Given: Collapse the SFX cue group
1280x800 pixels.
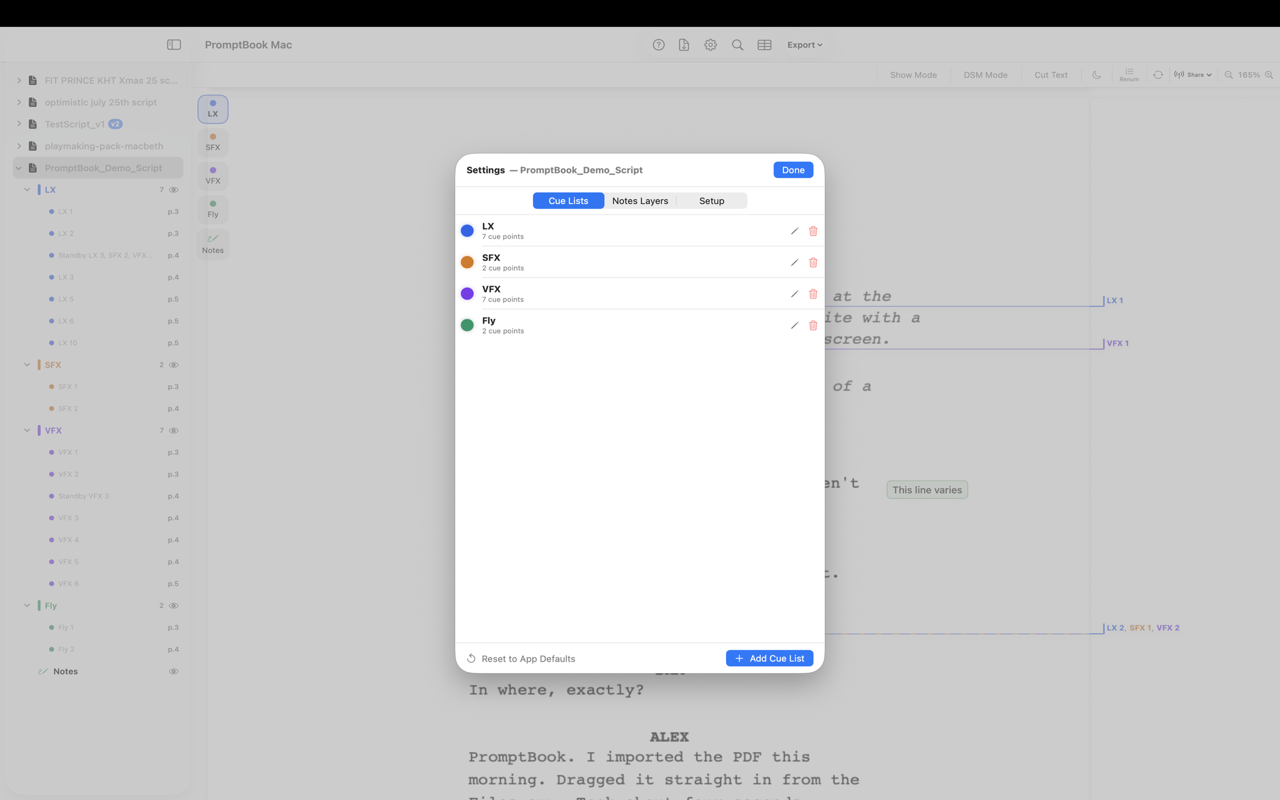Looking at the screenshot, I should [27, 364].
